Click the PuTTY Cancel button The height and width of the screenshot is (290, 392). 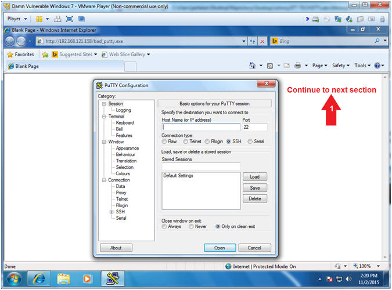coord(254,248)
